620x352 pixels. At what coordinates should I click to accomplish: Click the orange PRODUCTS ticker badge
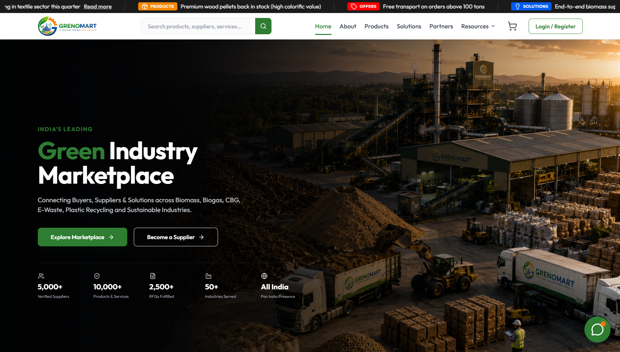point(158,7)
